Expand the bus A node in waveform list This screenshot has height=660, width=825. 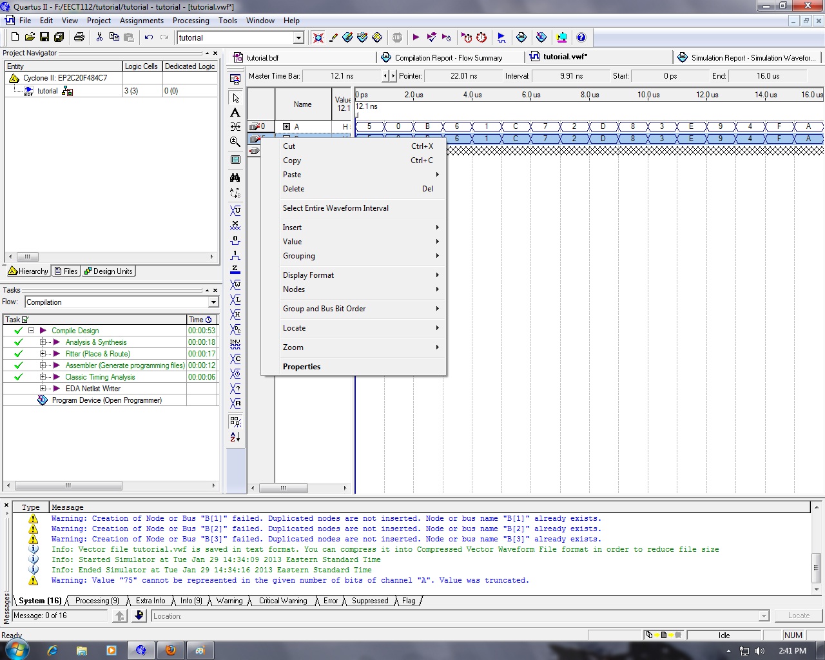287,126
